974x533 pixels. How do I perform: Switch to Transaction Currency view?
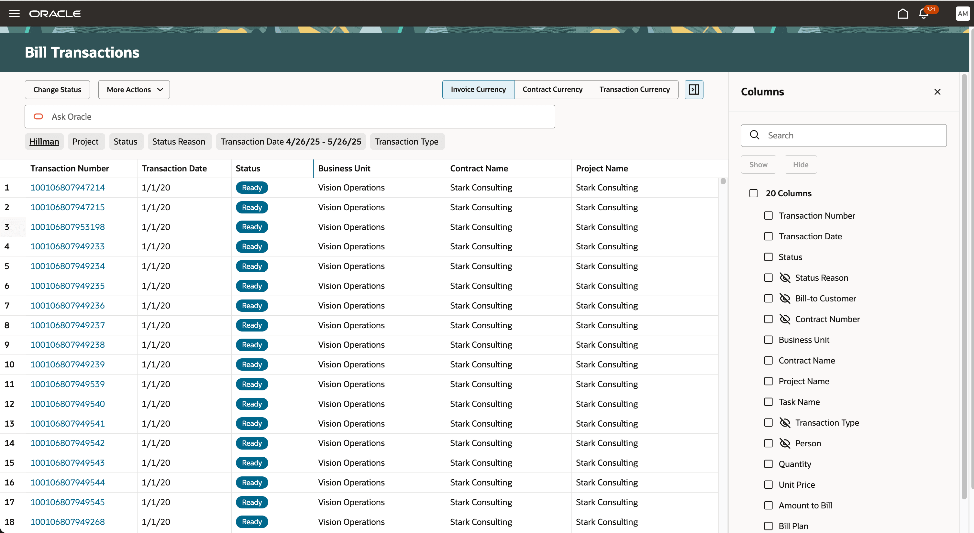click(634, 90)
